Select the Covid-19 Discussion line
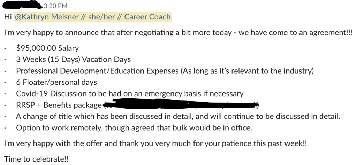 pyautogui.click(x=130, y=94)
